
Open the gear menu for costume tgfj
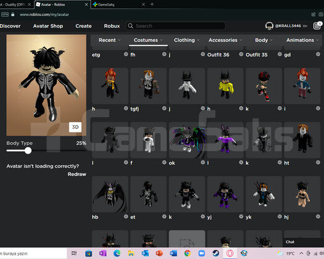point(164,109)
